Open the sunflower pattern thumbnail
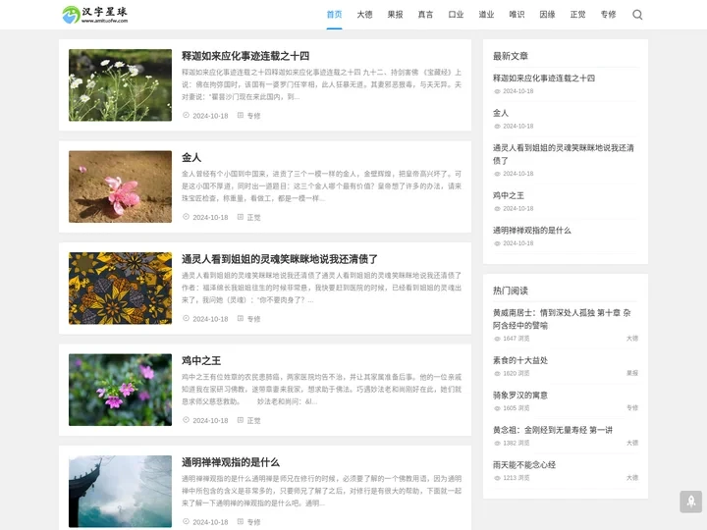 pos(120,288)
